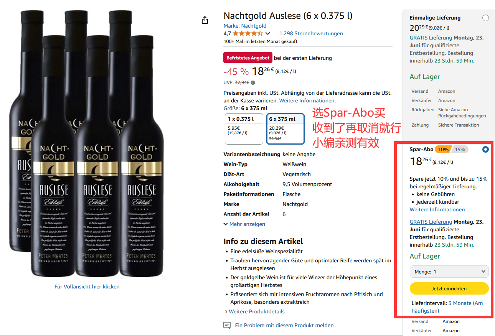The height and width of the screenshot is (336, 495).
Task: Change the Lieferintervall 3 Monate link
Action: click(x=447, y=307)
